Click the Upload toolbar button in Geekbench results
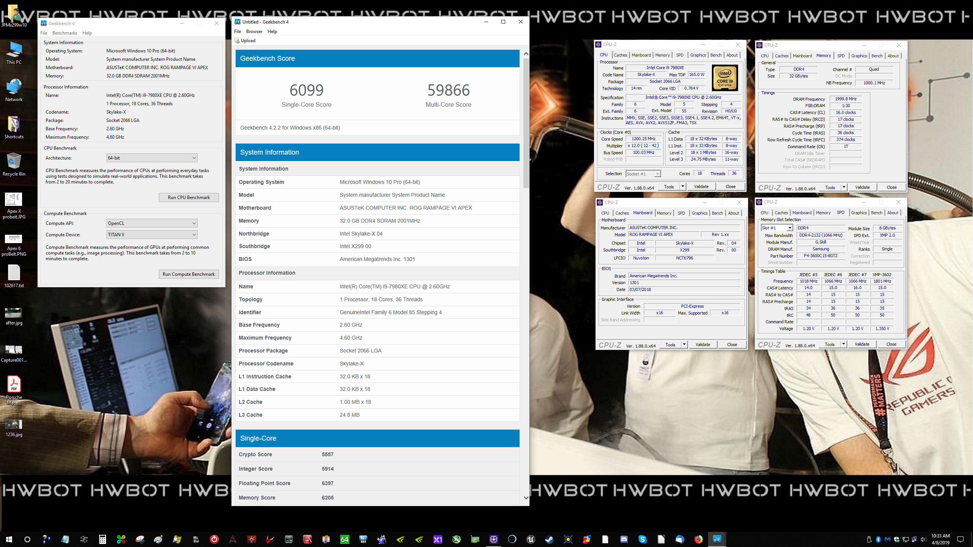The width and height of the screenshot is (973, 547). tap(245, 41)
